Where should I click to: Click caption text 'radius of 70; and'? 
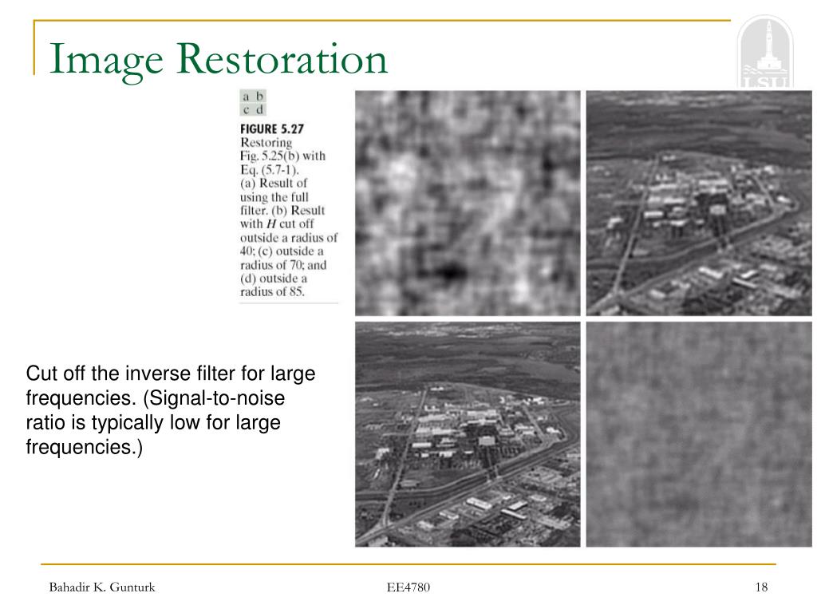[283, 265]
